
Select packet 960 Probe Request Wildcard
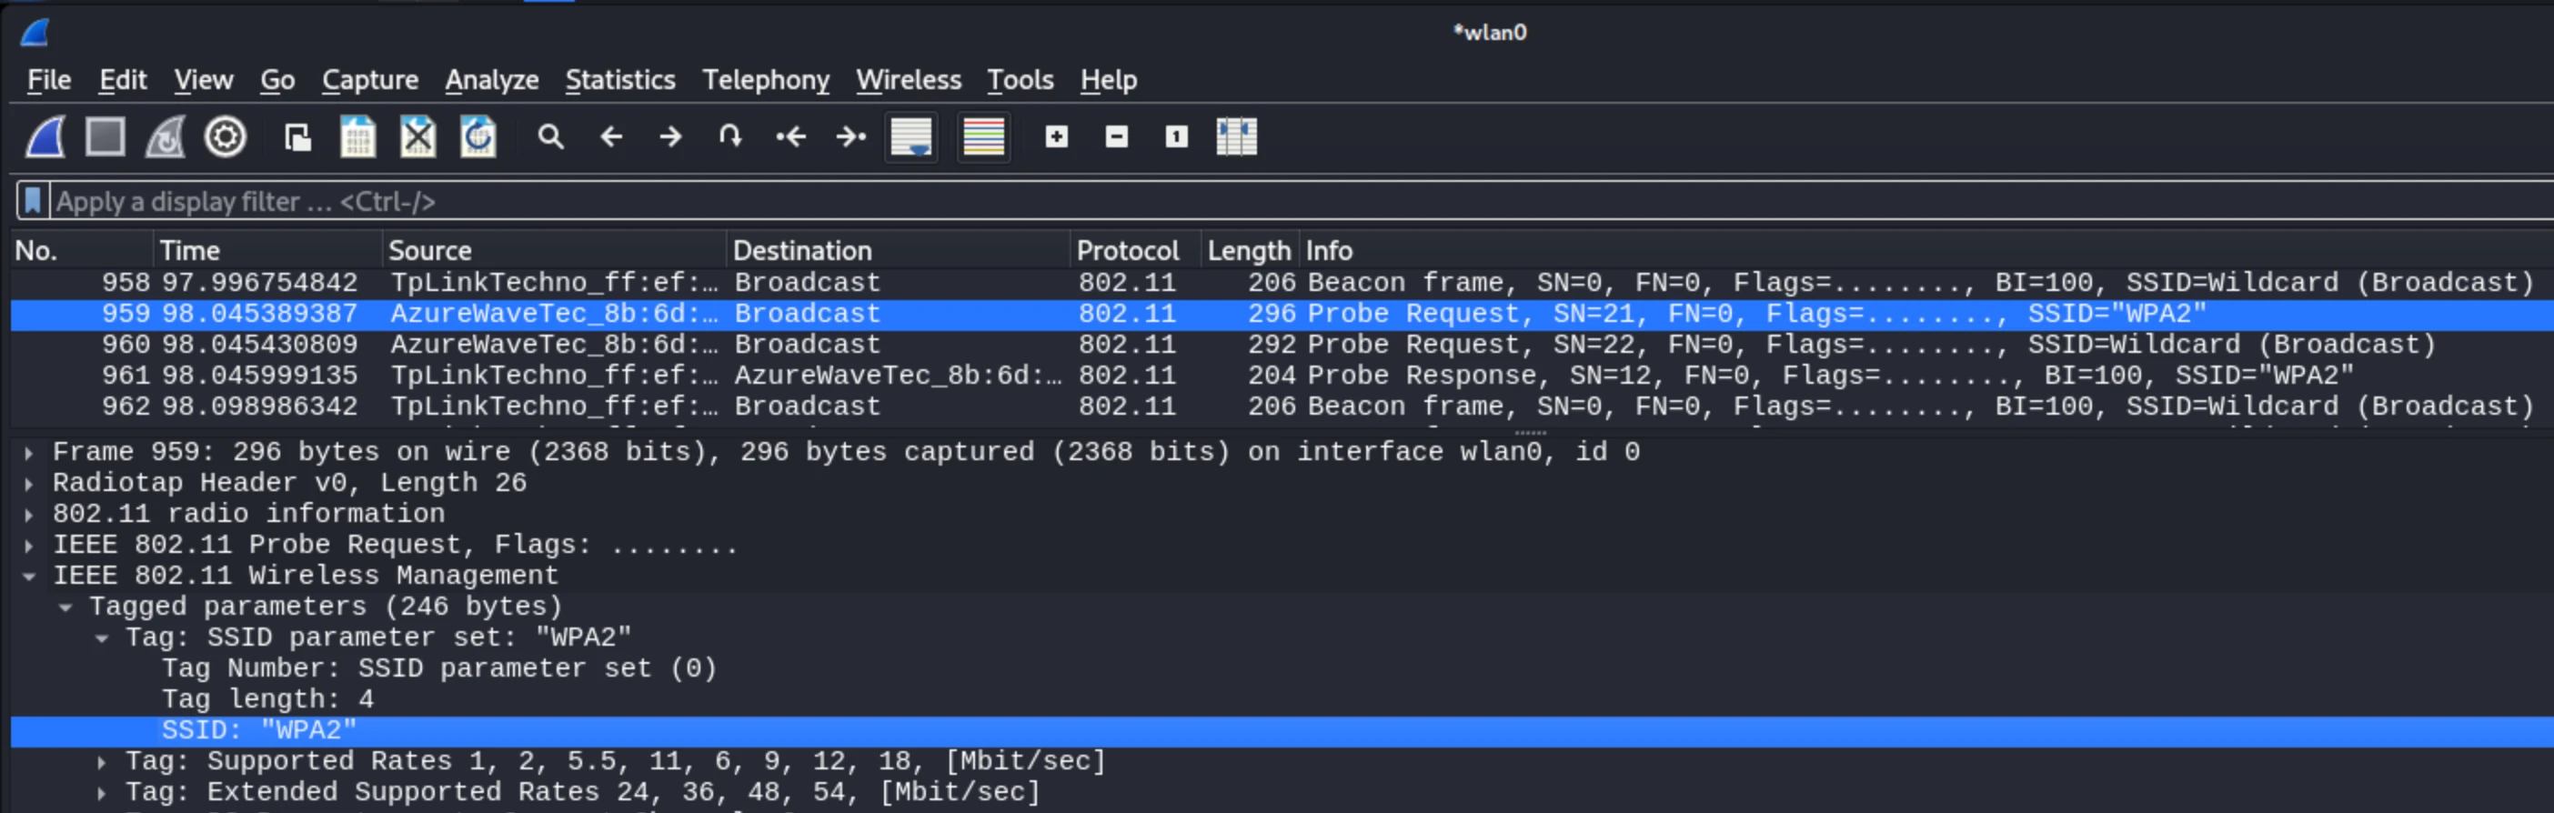1282,344
